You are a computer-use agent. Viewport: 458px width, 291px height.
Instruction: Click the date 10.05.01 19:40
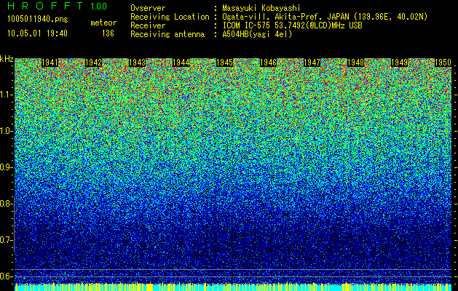click(37, 33)
